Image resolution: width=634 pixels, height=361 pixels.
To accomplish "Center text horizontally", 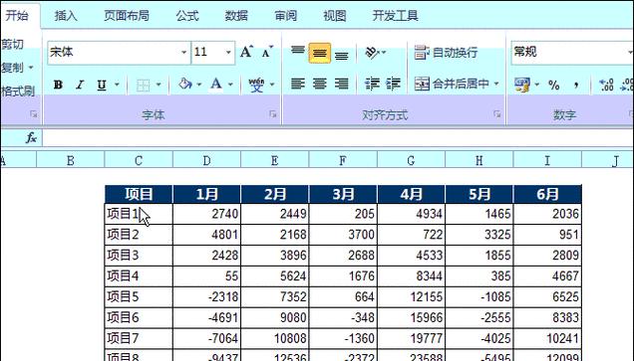I will [x=319, y=84].
